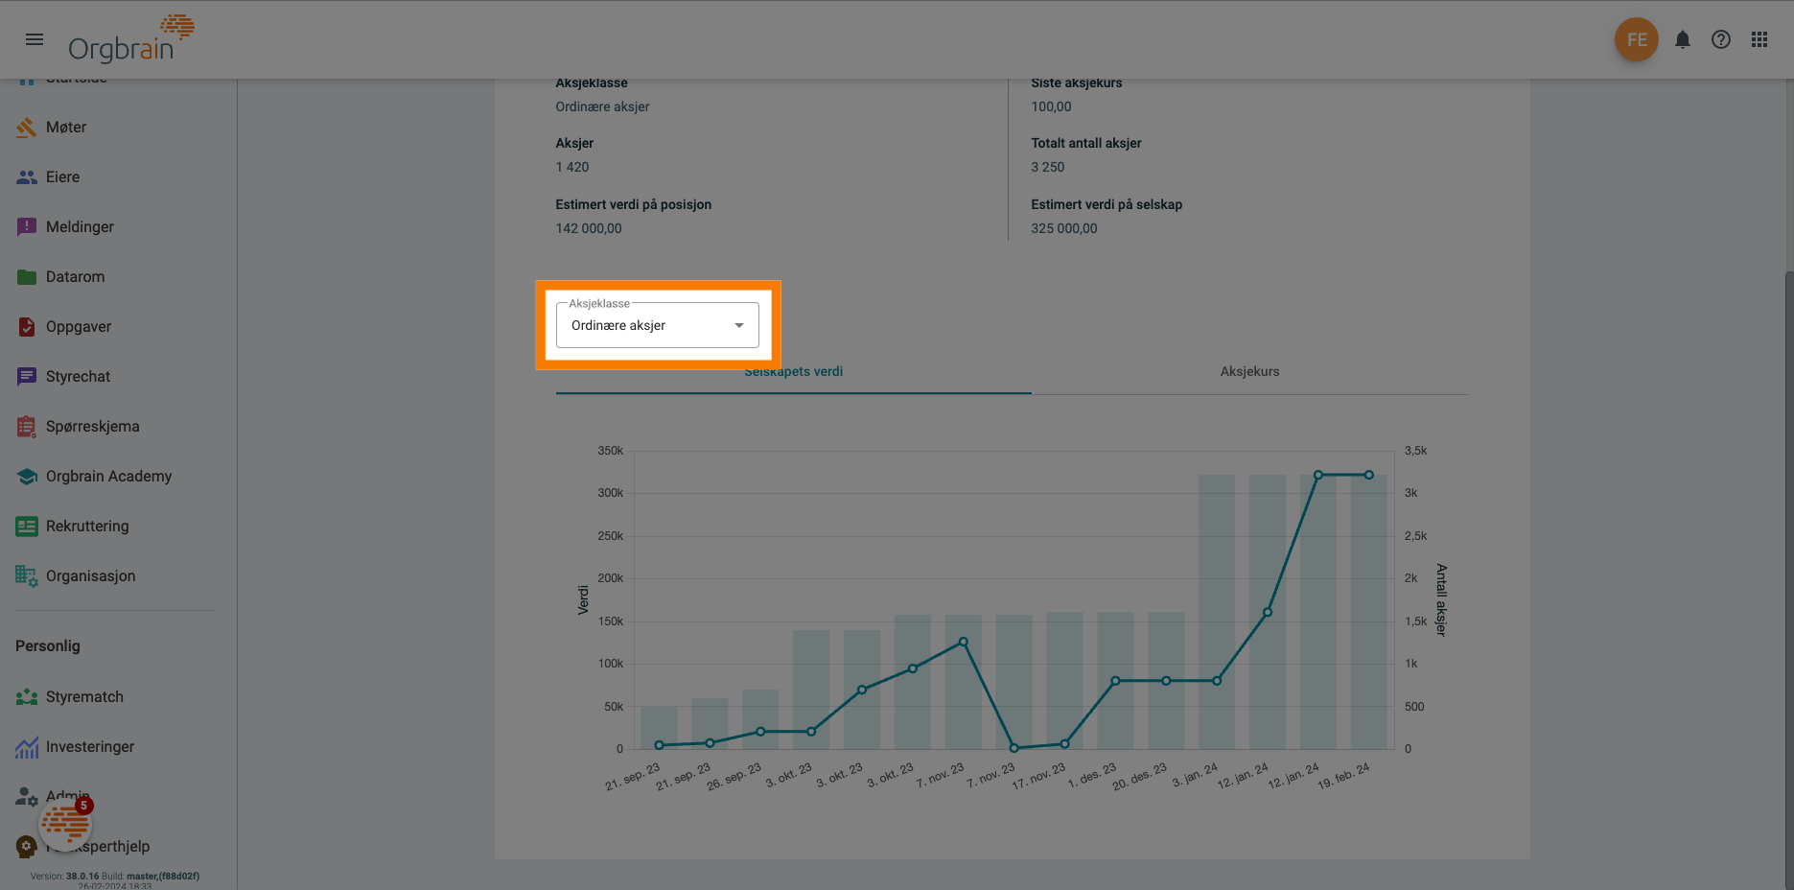1794x890 pixels.
Task: Open the hamburger navigation menu
Action: [x=35, y=39]
